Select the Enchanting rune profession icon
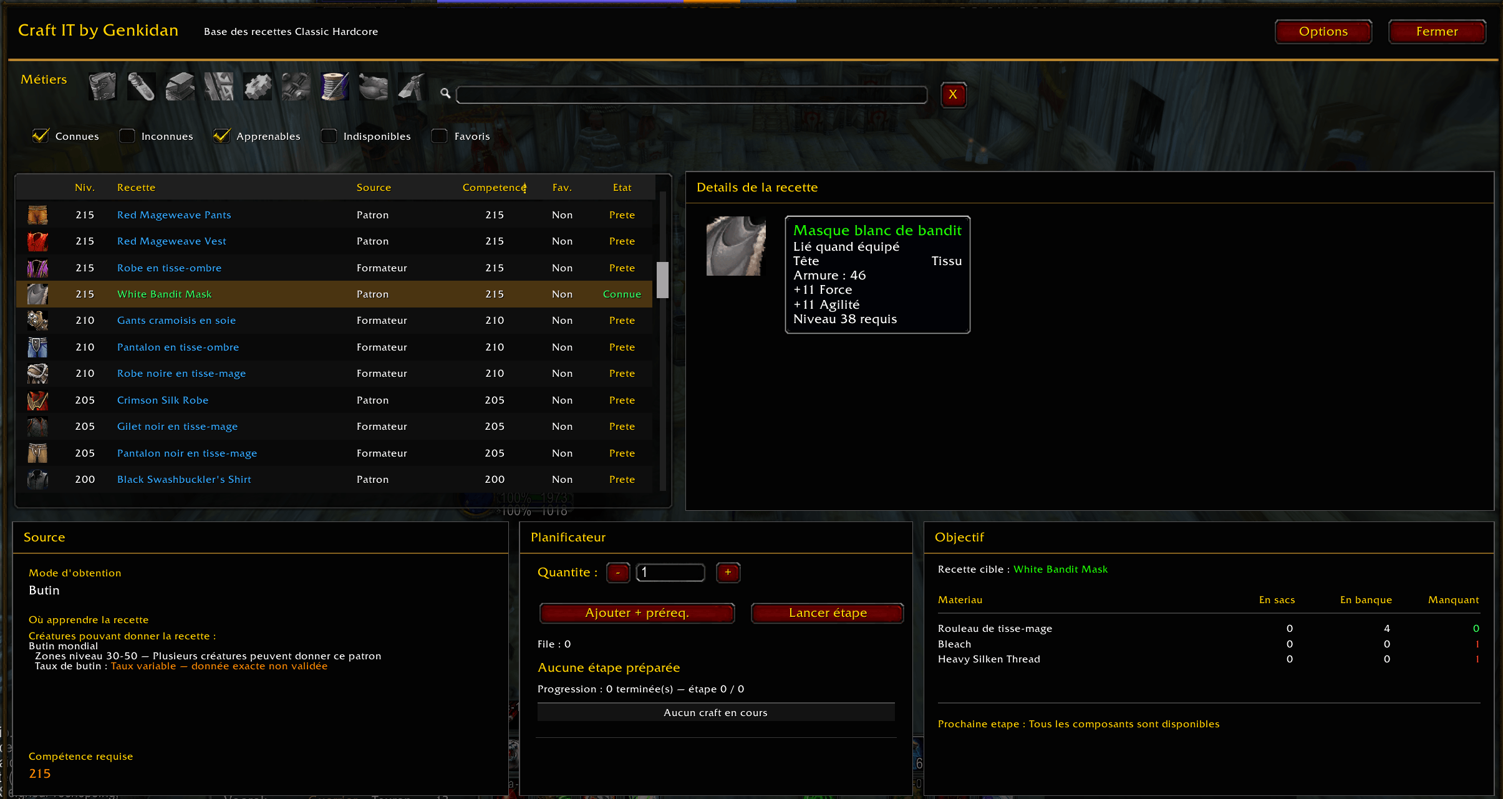The image size is (1503, 799). (x=219, y=87)
